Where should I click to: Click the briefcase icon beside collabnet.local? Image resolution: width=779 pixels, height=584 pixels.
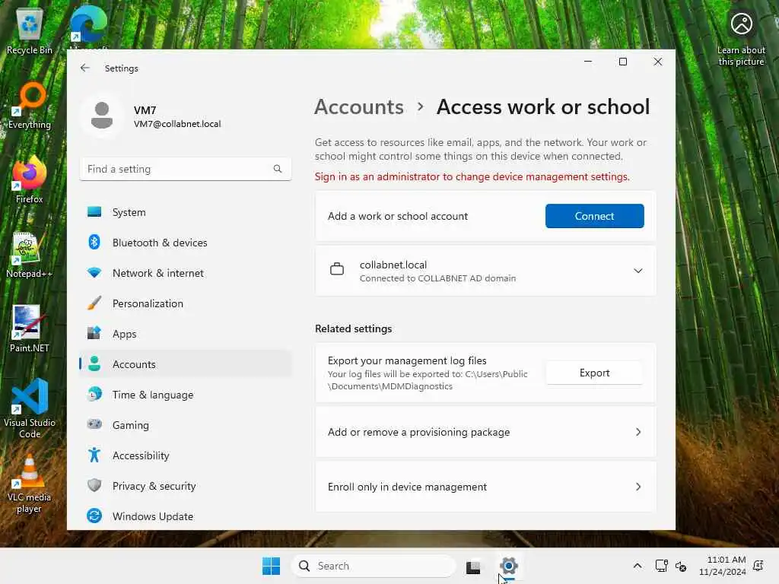pyautogui.click(x=337, y=269)
